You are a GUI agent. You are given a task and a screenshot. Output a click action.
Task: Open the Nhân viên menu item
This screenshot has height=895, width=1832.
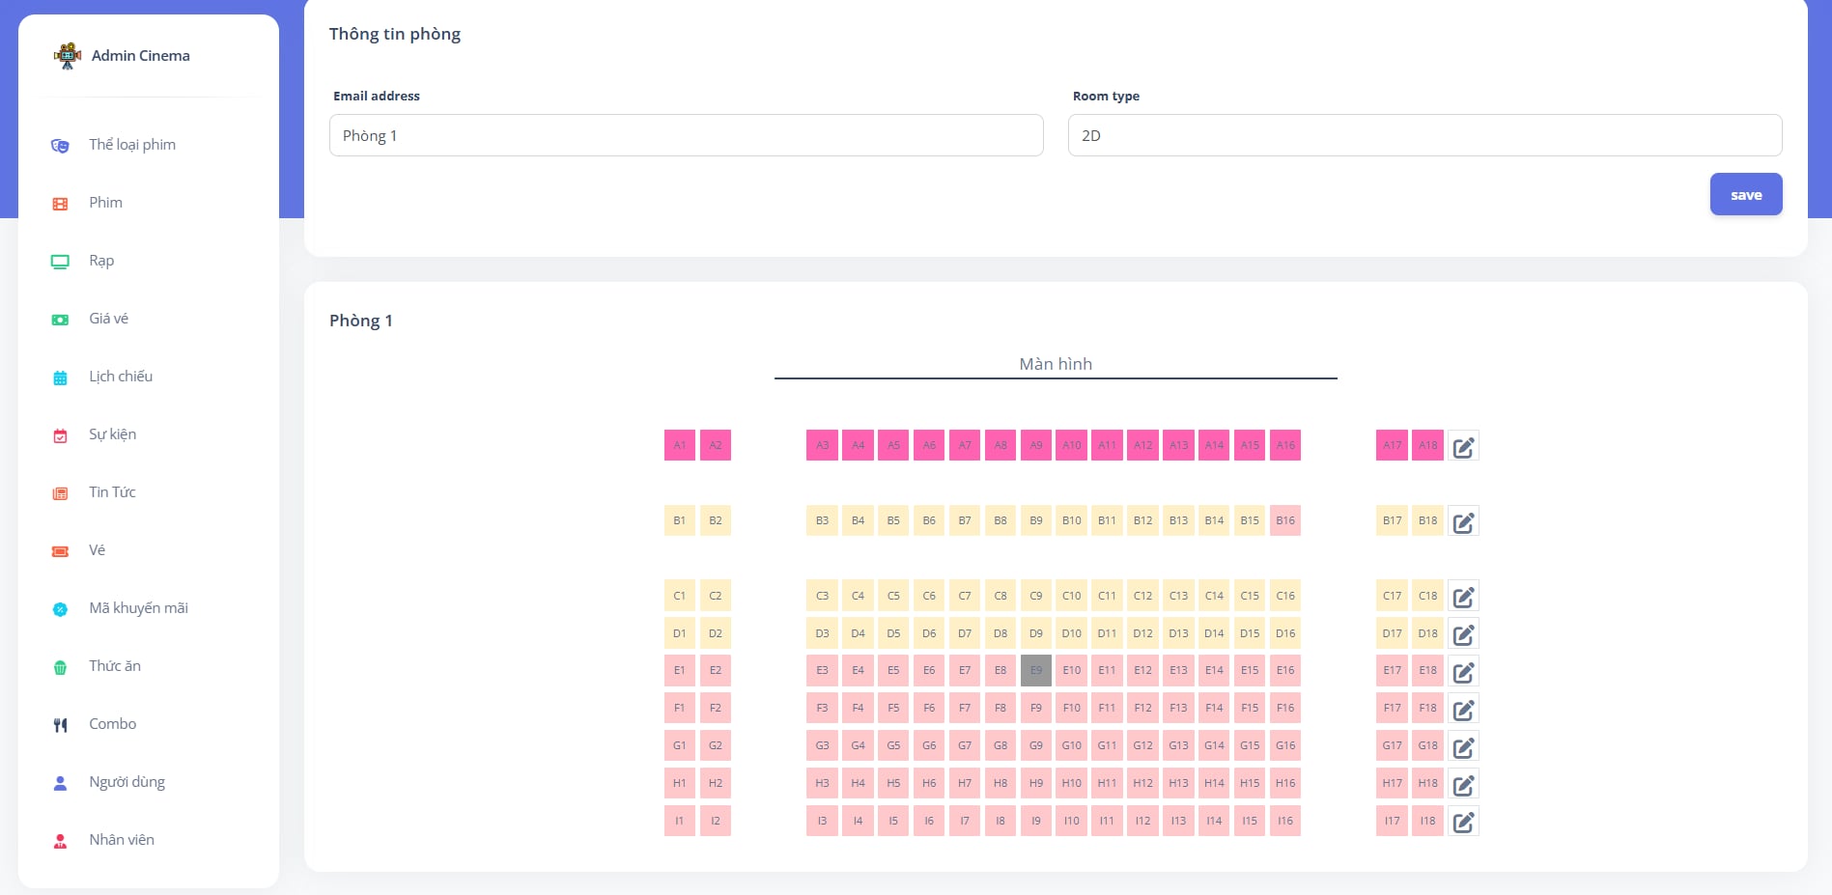(122, 840)
